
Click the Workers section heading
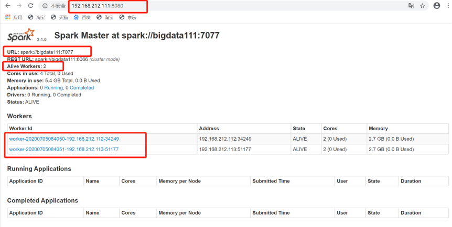click(x=19, y=116)
